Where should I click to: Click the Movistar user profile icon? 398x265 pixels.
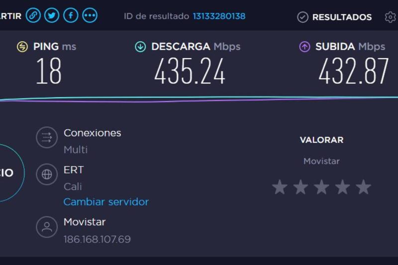click(47, 227)
